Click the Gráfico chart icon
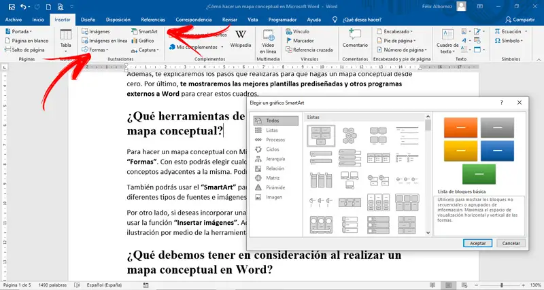Image resolution: width=544 pixels, height=290 pixels. (x=143, y=41)
